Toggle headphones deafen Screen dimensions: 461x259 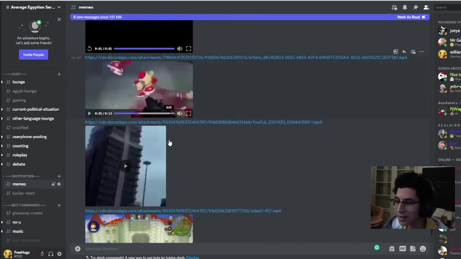tap(51, 254)
